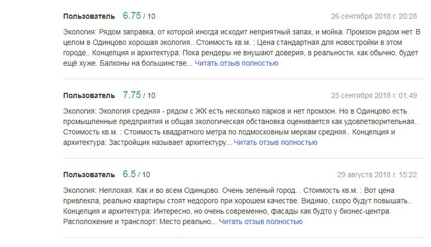This screenshot has height=247, width=431.
Task: Click the 7.75 rating score
Action: [132, 95]
